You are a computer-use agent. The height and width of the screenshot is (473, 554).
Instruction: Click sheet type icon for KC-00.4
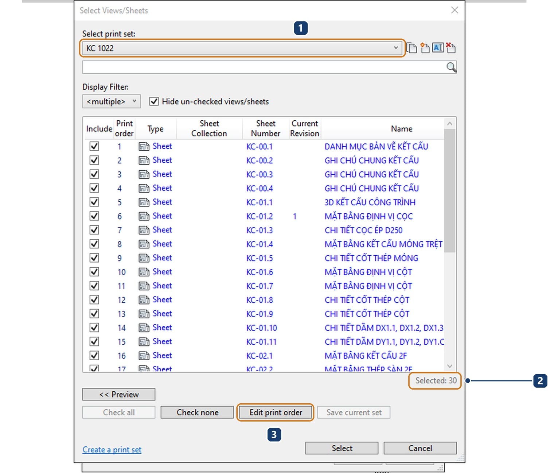[144, 188]
